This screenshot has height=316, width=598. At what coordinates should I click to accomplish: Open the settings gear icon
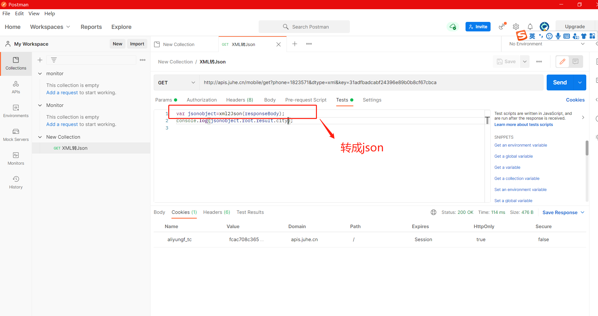(x=516, y=27)
